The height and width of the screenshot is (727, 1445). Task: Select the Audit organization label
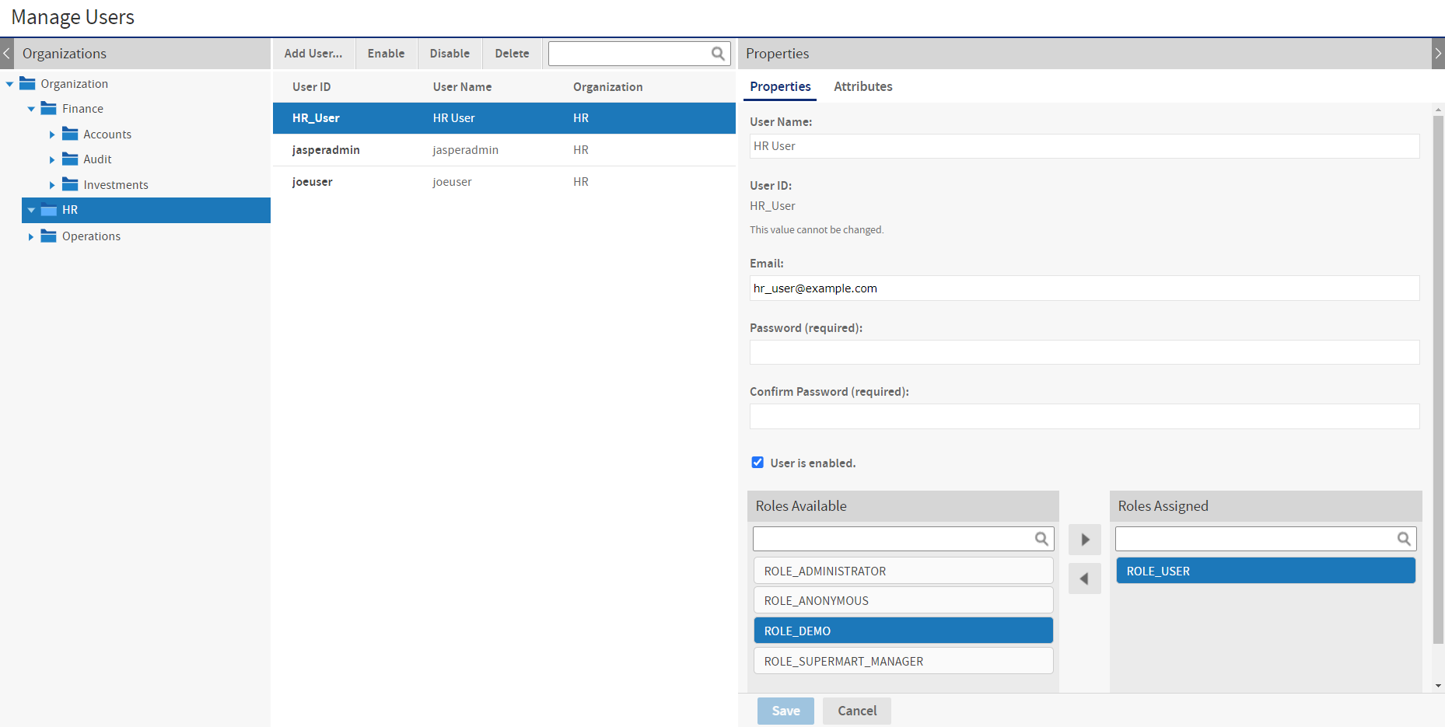[x=97, y=159]
